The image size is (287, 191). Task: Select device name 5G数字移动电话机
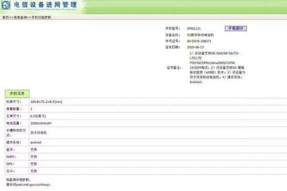tap(200, 35)
